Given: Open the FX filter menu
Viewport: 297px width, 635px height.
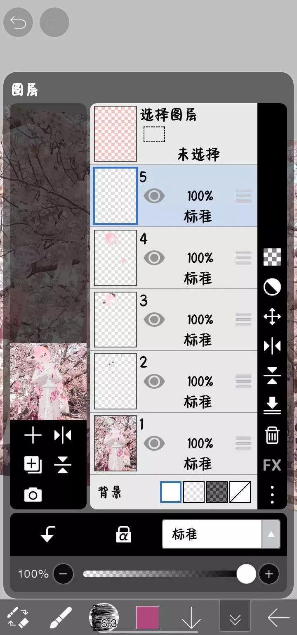Looking at the screenshot, I should click(272, 465).
